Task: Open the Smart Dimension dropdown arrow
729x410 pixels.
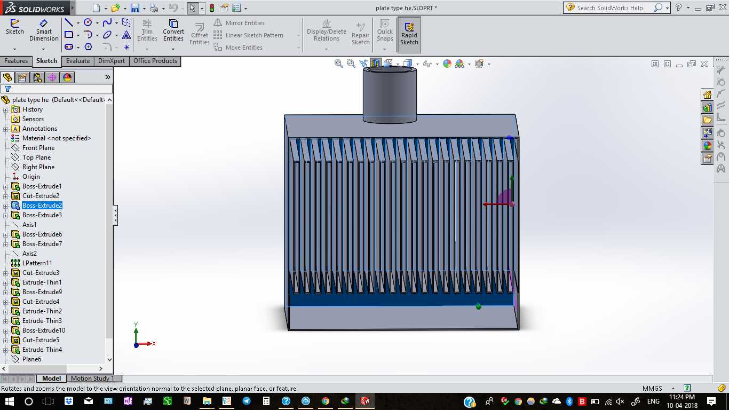Action: pyautogui.click(x=44, y=49)
